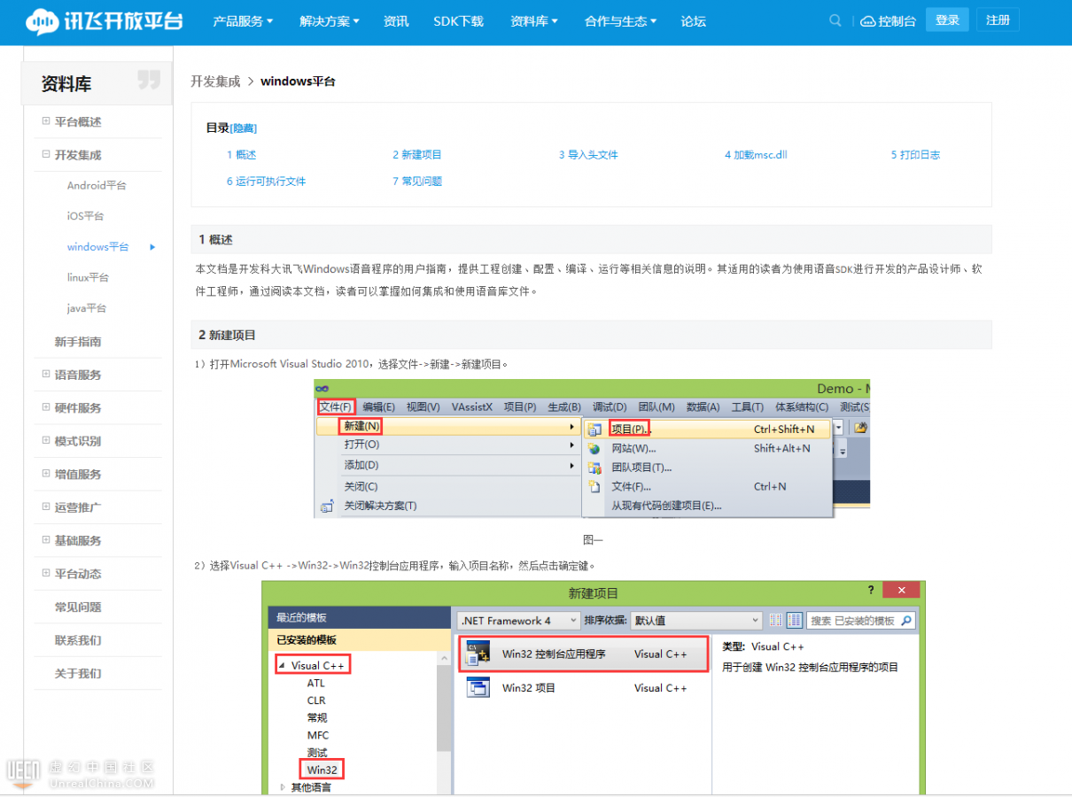
Task: Select java平台 in the sidebar
Action: (x=87, y=309)
